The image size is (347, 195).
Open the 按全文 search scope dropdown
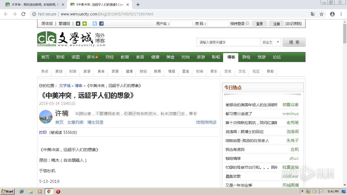click(x=271, y=42)
